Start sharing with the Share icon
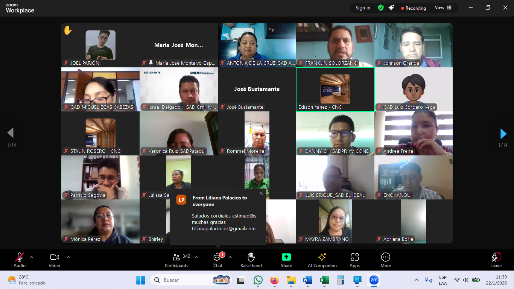This screenshot has height=289, width=514. (286, 260)
